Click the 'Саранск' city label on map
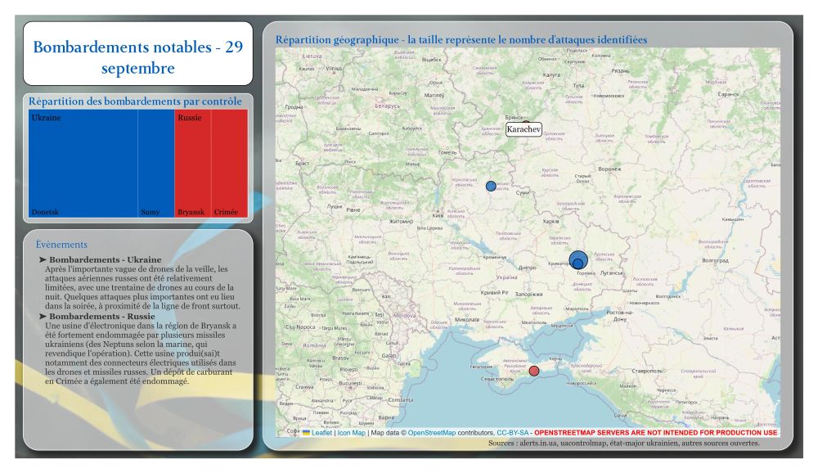 tap(728, 94)
